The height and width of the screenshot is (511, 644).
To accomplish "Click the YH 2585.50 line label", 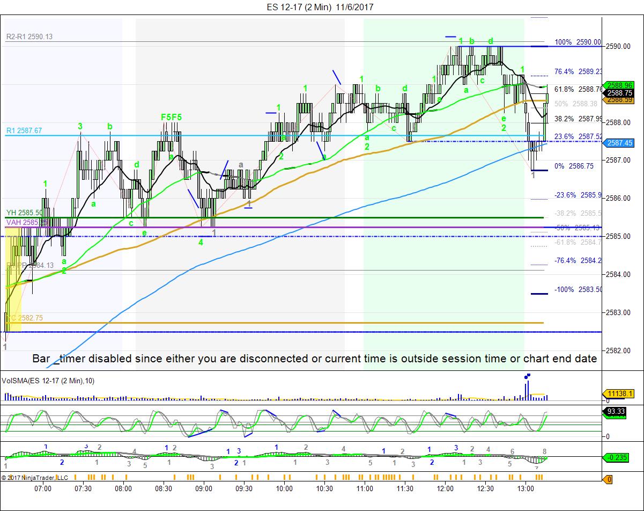I will [x=24, y=213].
